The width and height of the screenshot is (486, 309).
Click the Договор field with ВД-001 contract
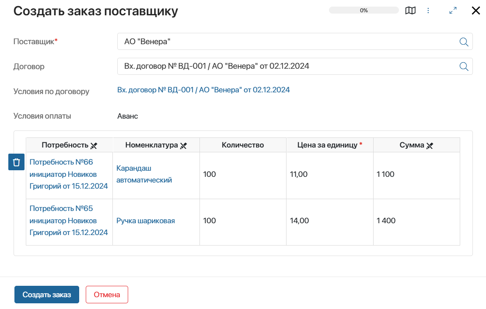tap(295, 67)
